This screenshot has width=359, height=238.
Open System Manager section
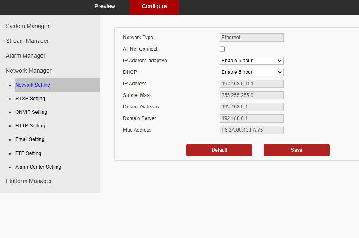click(28, 26)
